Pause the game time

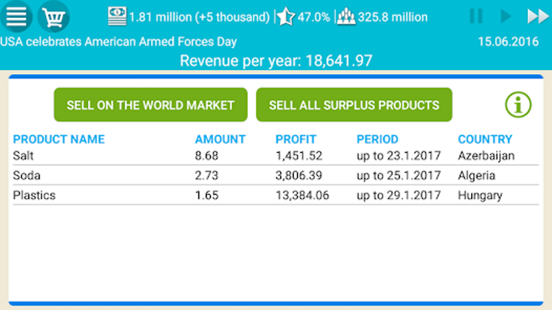[476, 16]
